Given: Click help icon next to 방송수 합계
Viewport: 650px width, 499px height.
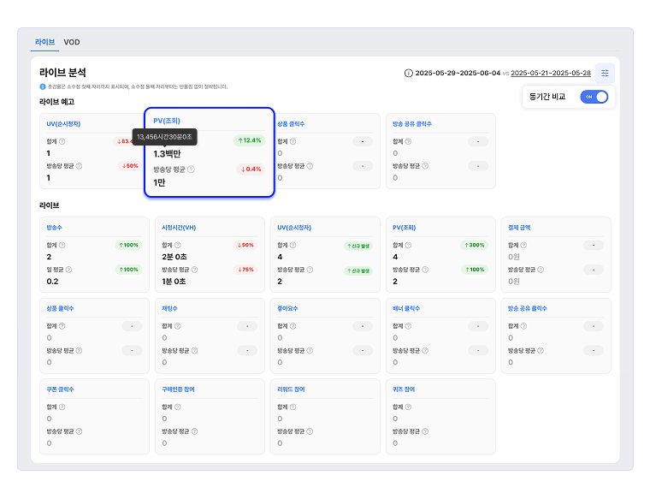Looking at the screenshot, I should click(x=62, y=245).
